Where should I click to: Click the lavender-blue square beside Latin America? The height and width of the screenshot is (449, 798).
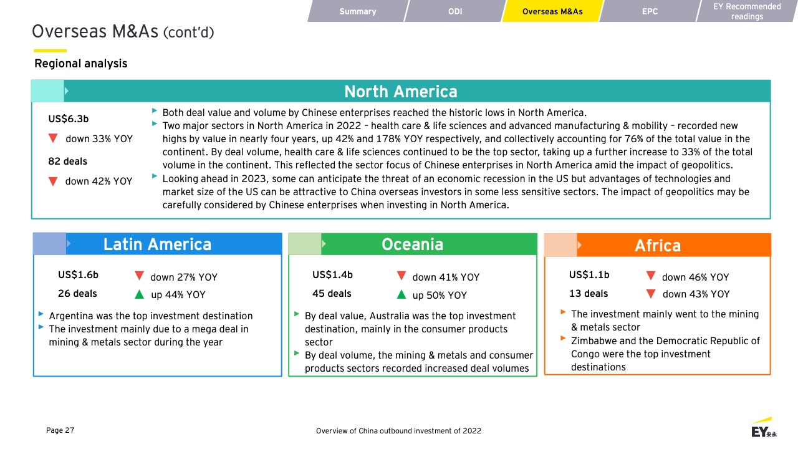pyautogui.click(x=49, y=244)
